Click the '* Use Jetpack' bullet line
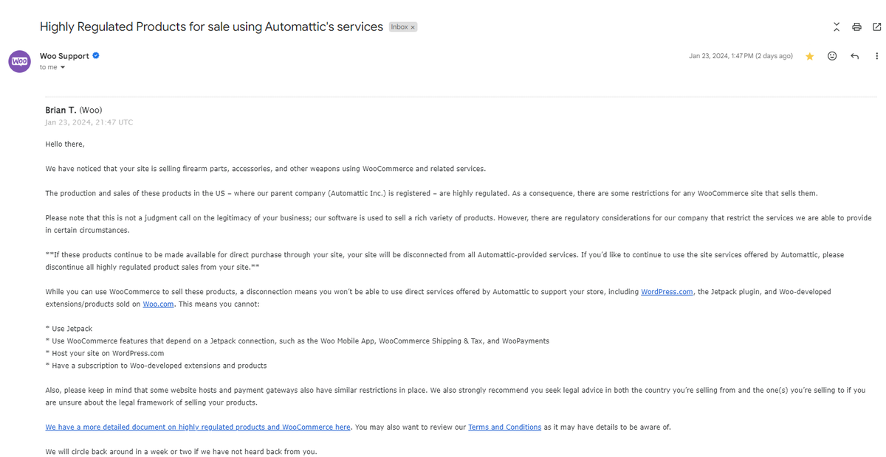The width and height of the screenshot is (886, 457). [69, 329]
